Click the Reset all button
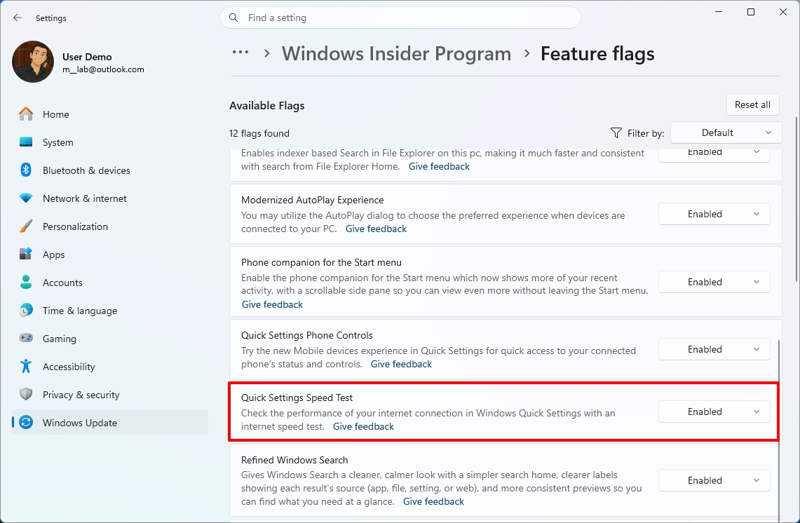 752,104
